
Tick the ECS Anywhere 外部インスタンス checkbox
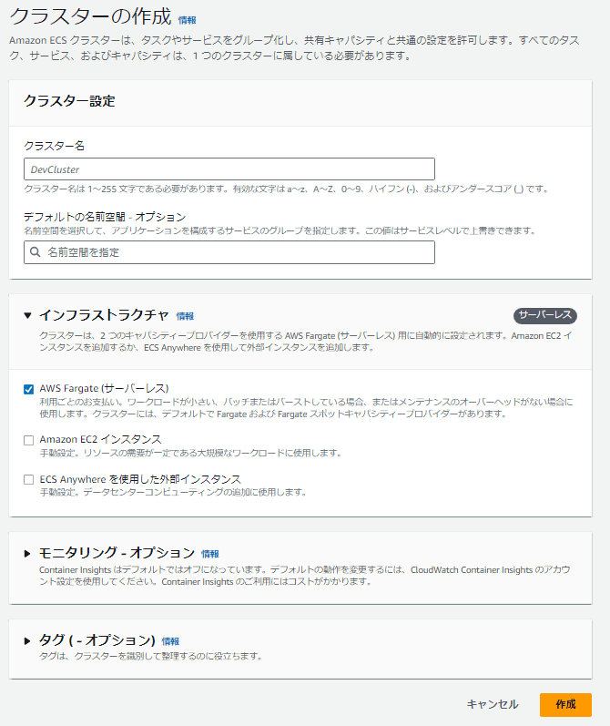(x=29, y=479)
